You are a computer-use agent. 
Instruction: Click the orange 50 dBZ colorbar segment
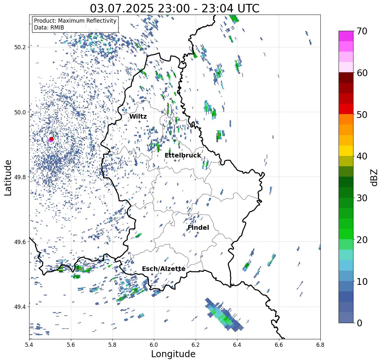click(346, 119)
